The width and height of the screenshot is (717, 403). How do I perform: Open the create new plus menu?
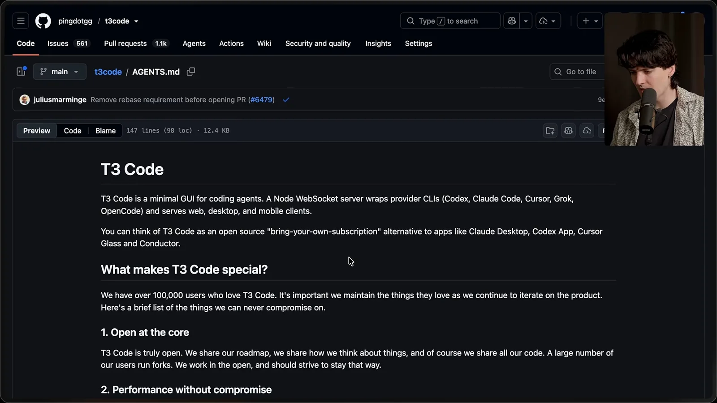[x=590, y=21]
